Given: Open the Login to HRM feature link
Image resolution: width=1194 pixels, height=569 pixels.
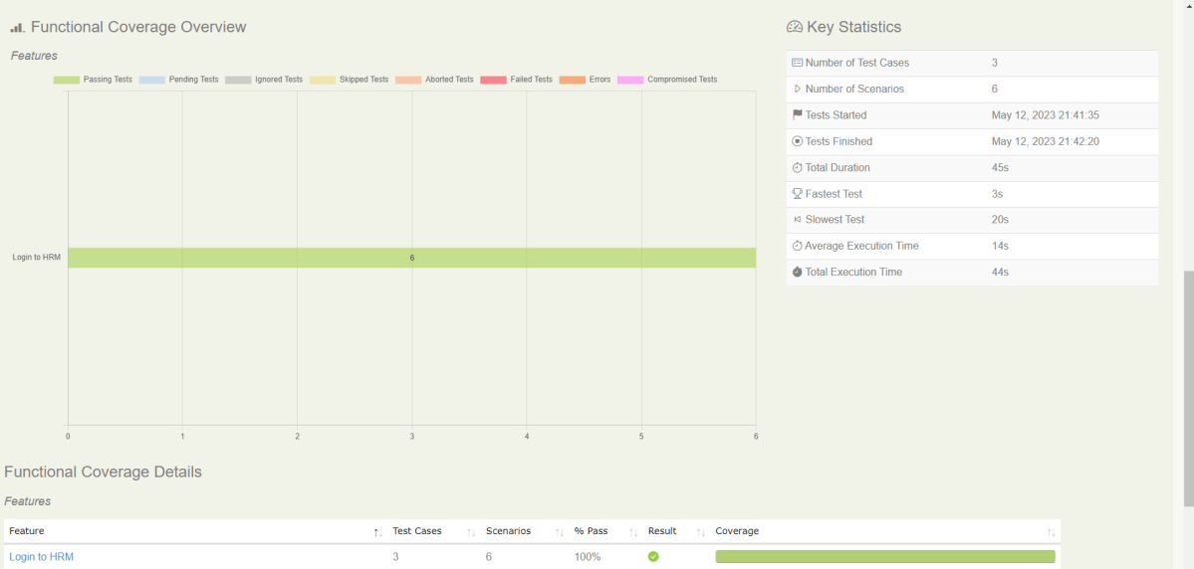Looking at the screenshot, I should (x=41, y=557).
